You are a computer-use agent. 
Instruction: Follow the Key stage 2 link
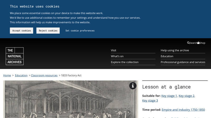pos(186,96)
